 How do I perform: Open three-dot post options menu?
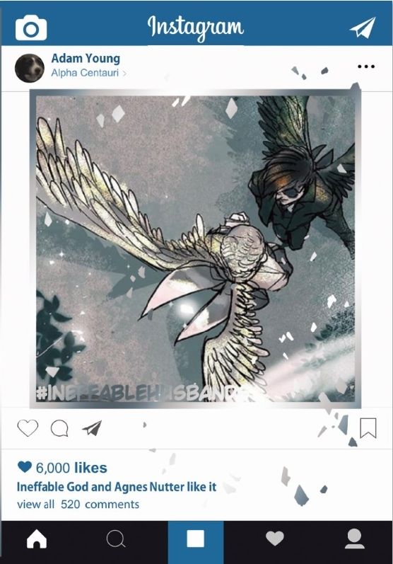[x=366, y=67]
